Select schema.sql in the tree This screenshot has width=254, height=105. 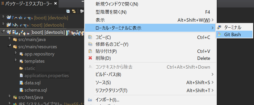click(x=36, y=90)
